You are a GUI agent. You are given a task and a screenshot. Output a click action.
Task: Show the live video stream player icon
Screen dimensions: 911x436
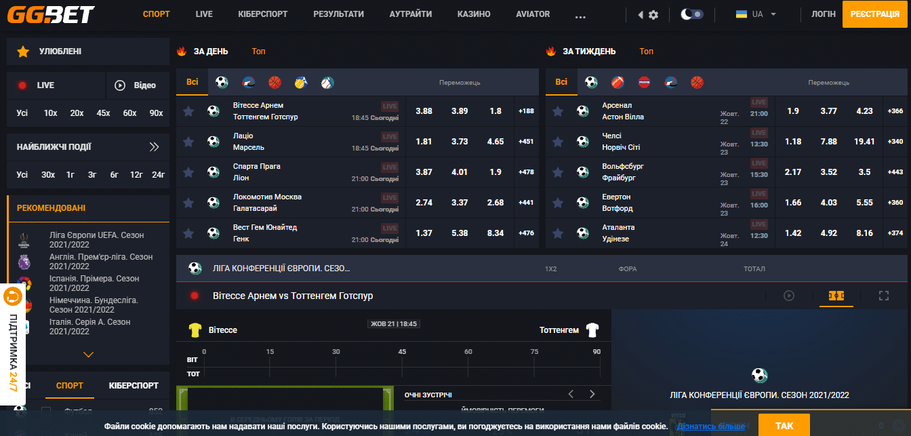pos(789,296)
